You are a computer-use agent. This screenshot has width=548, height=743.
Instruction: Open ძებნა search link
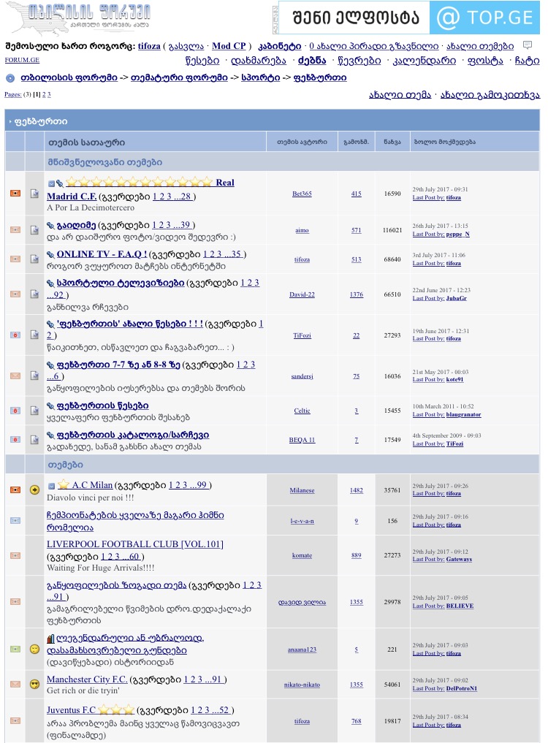312,61
